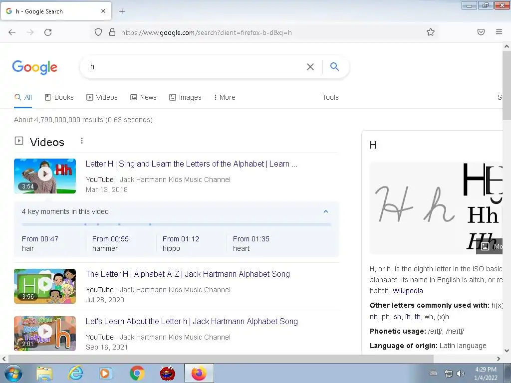Click the horizontal scrollbar thumb

[221, 359]
